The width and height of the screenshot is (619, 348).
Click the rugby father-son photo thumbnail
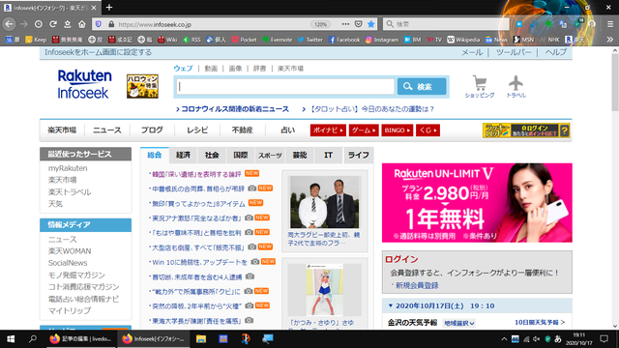325,201
